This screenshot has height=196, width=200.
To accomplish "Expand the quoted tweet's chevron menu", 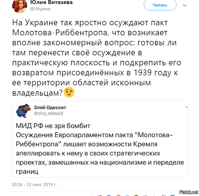I will click(x=186, y=107).
